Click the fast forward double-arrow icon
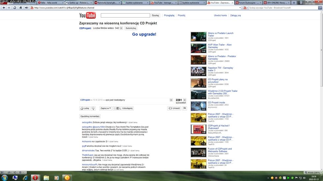Screen dimensions: 323x181 tap(26, 8)
